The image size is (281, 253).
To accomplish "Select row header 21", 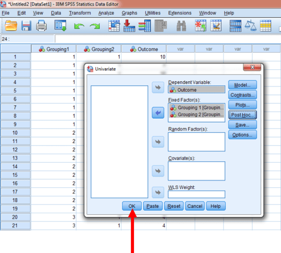I will point(16,226).
